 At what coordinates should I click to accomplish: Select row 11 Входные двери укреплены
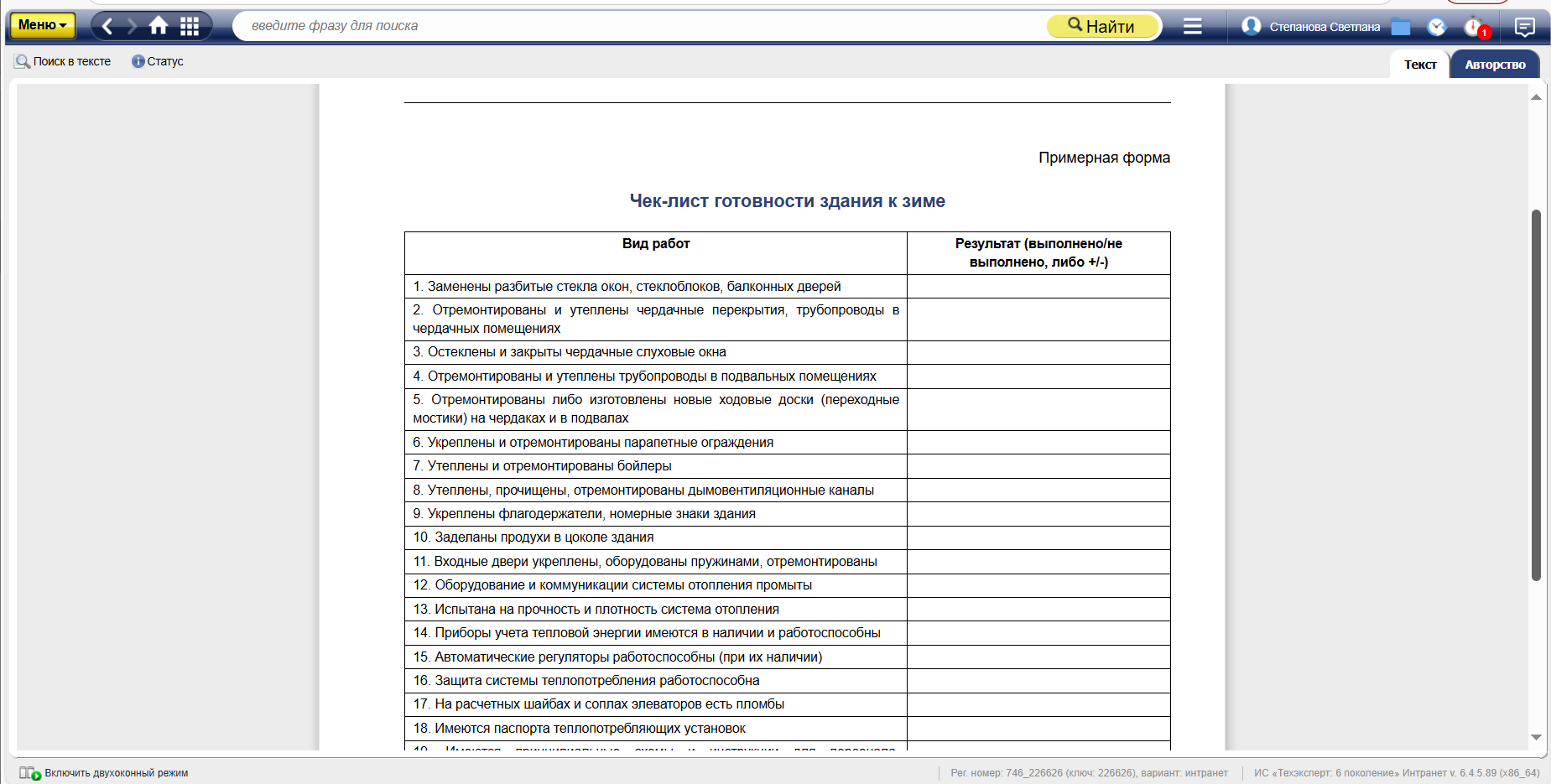[x=656, y=562]
